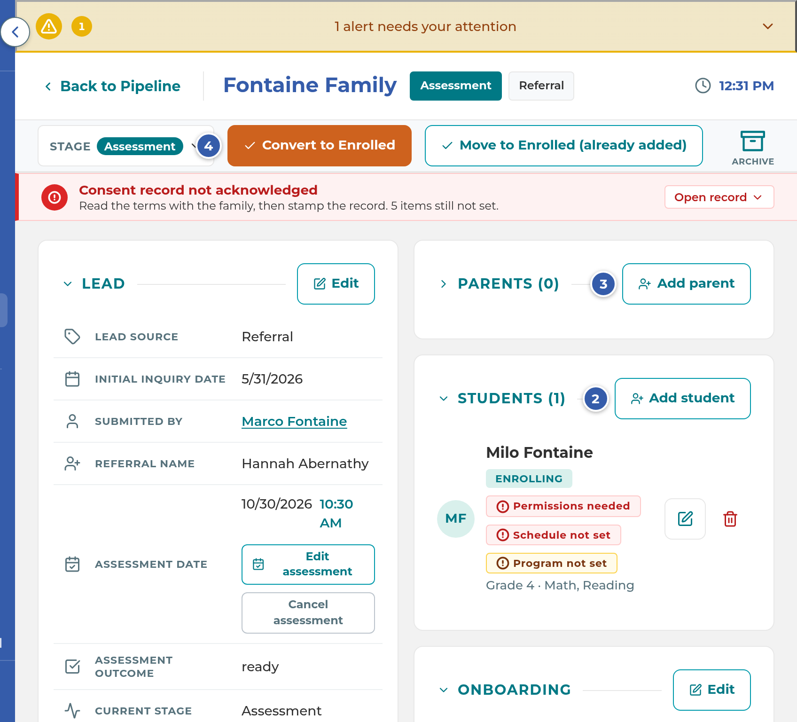Click Cancel assessment button
The image size is (797, 722).
coord(308,612)
